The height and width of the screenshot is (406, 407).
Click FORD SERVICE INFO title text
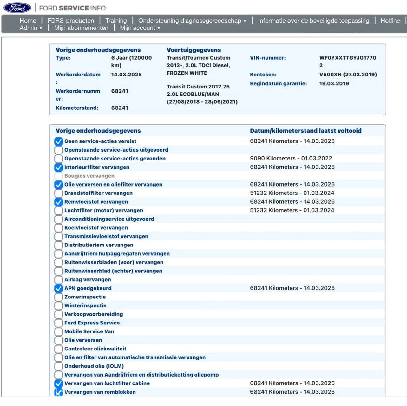(x=72, y=8)
